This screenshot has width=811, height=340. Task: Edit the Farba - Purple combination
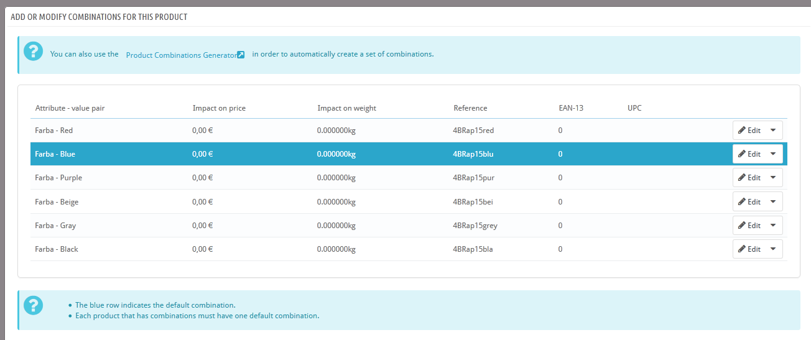coord(749,178)
